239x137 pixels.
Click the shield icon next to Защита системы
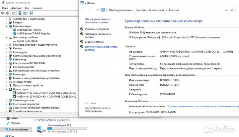click(82, 42)
